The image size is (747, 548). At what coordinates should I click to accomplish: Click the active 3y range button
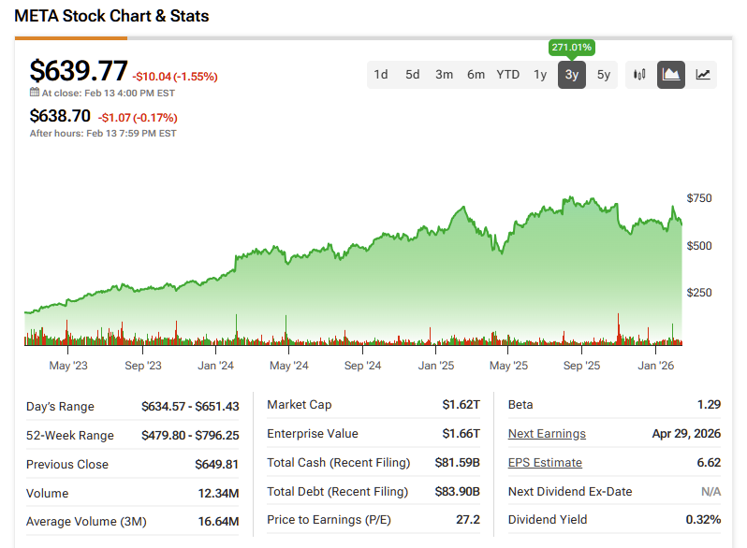point(572,75)
